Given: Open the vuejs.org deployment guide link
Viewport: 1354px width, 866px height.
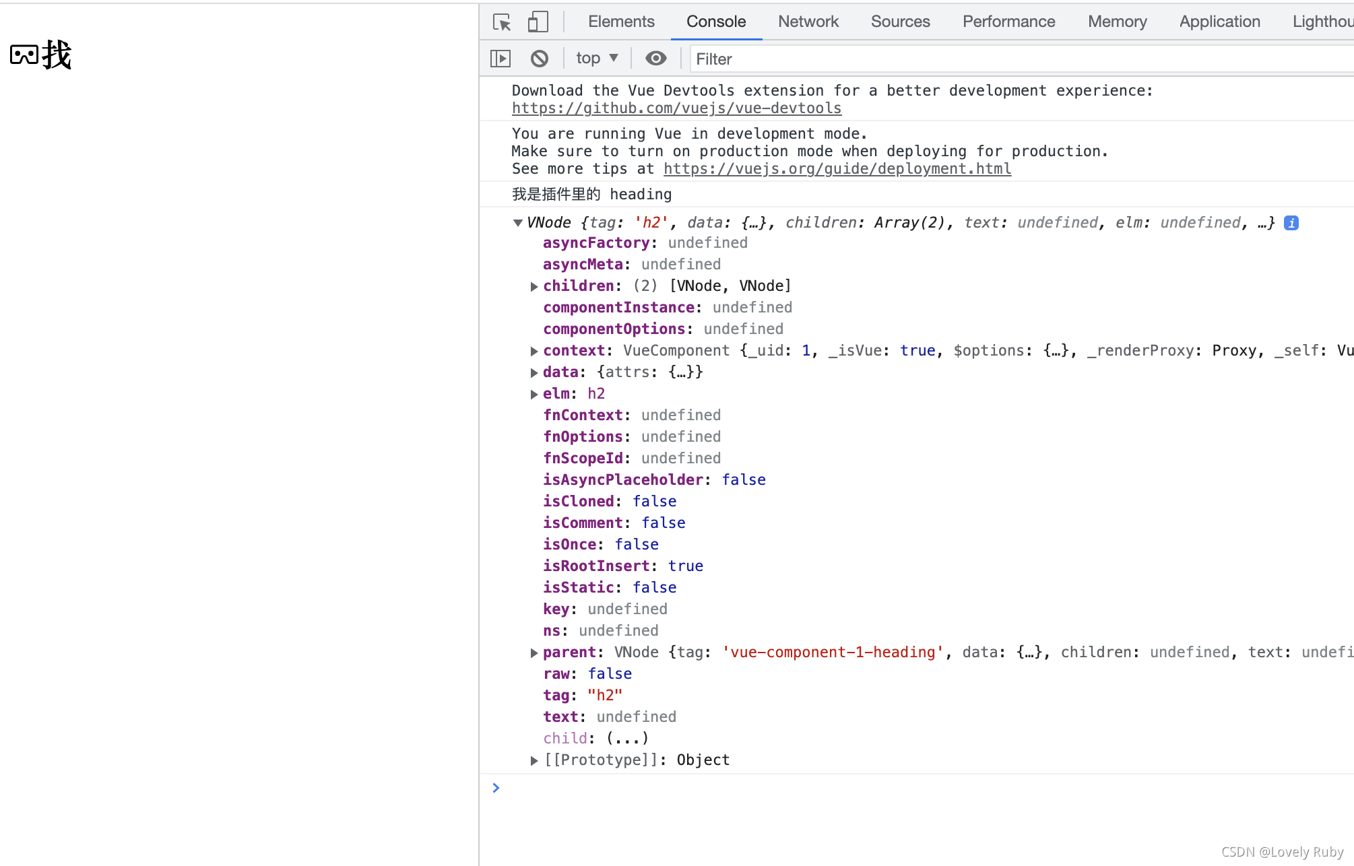Looking at the screenshot, I should tap(837, 169).
